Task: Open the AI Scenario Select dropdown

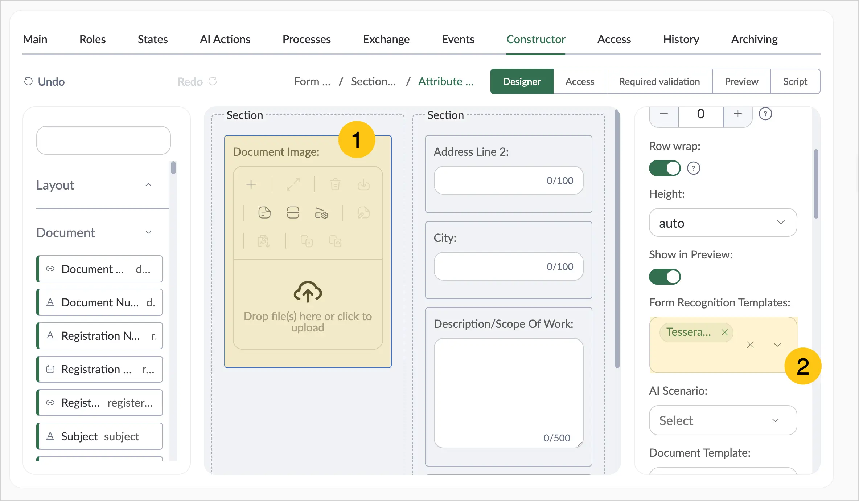Action: pyautogui.click(x=723, y=420)
